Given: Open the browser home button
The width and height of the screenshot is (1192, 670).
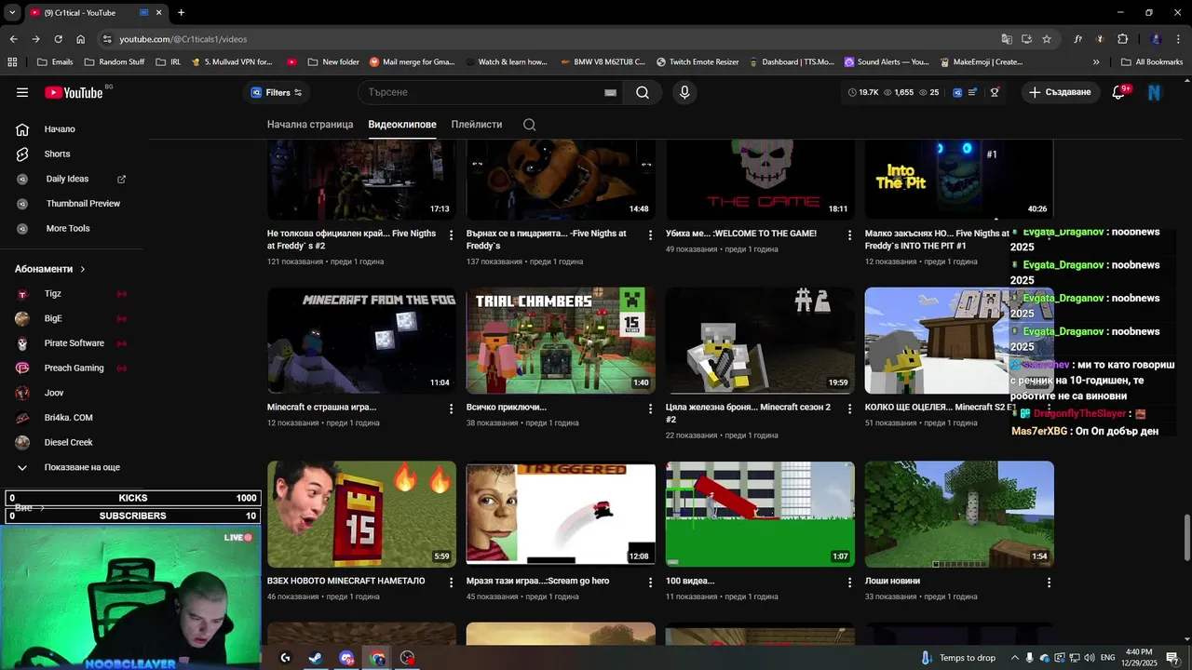Looking at the screenshot, I should pyautogui.click(x=81, y=39).
